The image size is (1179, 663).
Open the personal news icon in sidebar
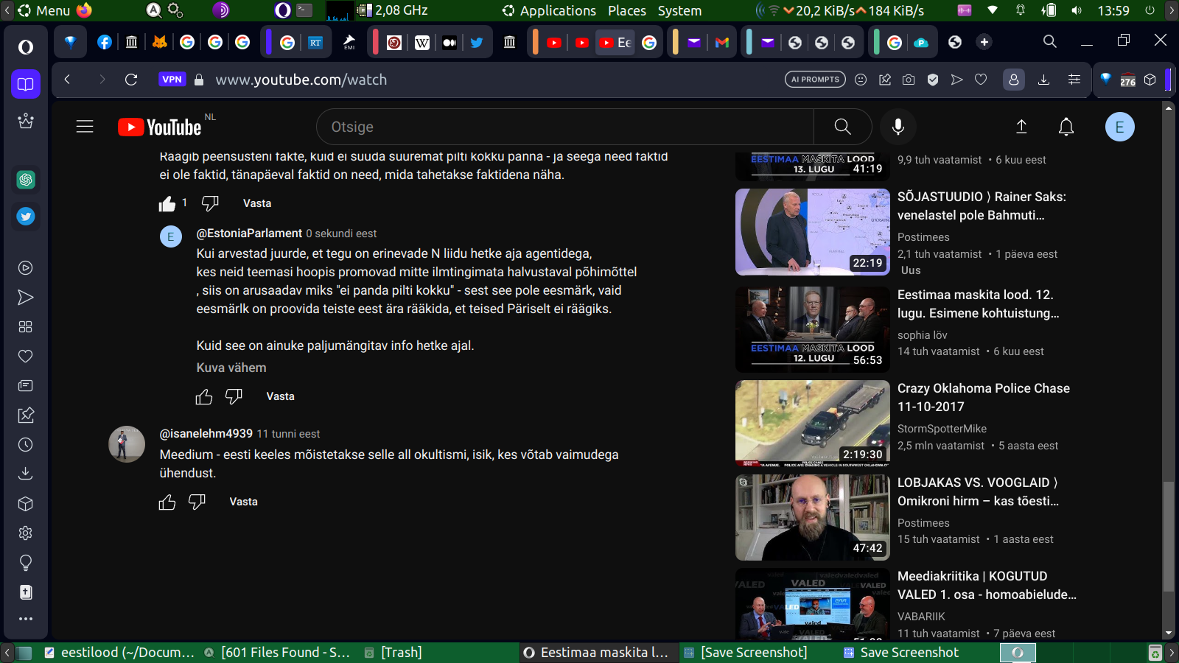point(26,386)
